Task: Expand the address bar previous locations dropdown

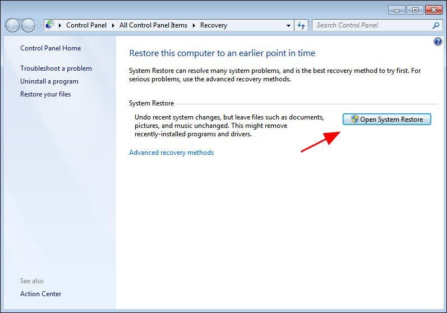Action: point(289,25)
